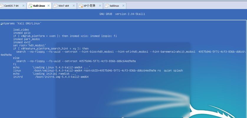This screenshot has width=247, height=118.
Task: Click the VM icon on CentOS 7 64 tab
Action: (1, 6)
